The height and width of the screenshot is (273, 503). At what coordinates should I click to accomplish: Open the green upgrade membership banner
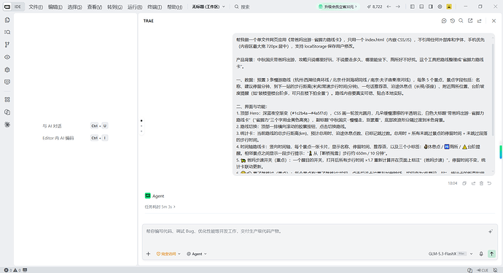(x=338, y=7)
